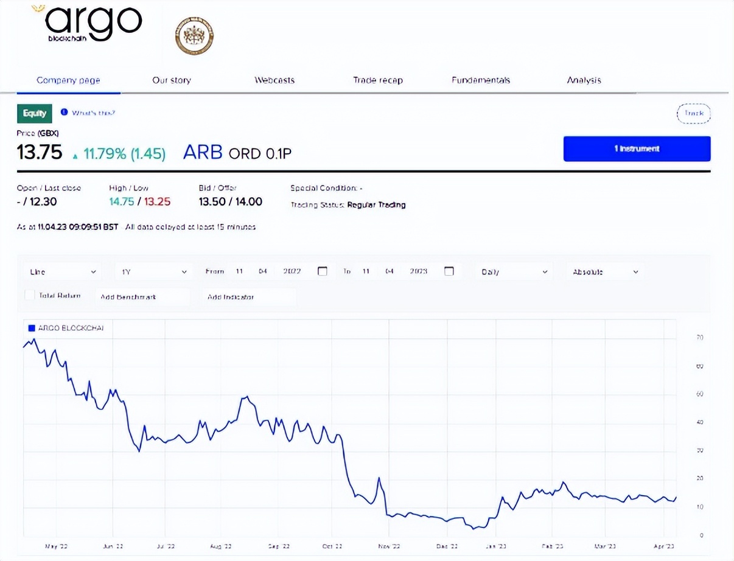Viewport: 734px width, 561px height.
Task: Click the High value 14.75
Action: (x=122, y=202)
